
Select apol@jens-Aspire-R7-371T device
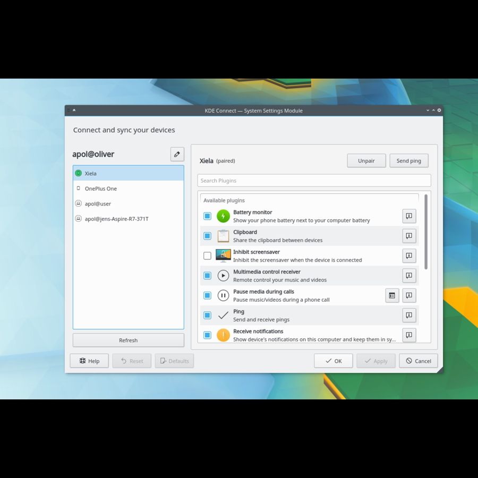[129, 219]
